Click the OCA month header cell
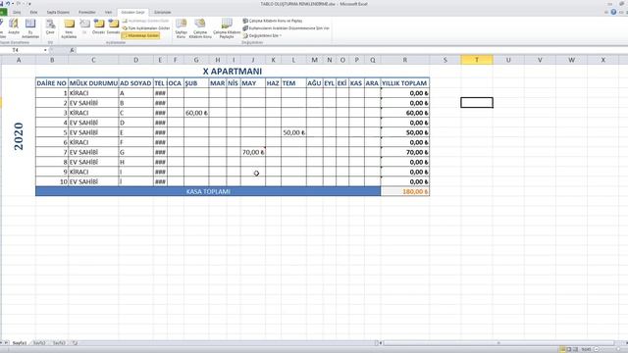 pos(175,83)
